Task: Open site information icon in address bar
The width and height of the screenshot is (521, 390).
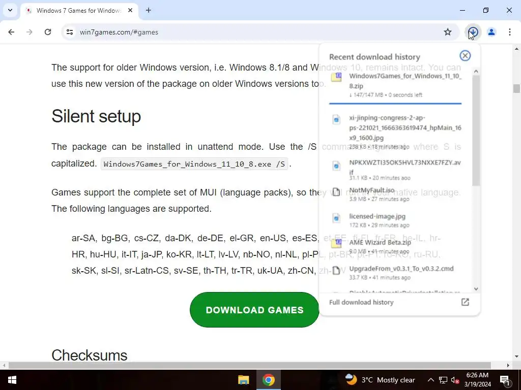Action: [x=70, y=32]
